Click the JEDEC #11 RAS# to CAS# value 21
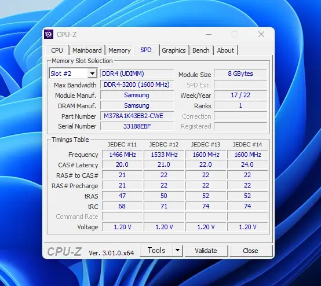This screenshot has width=321, height=286. (x=122, y=175)
